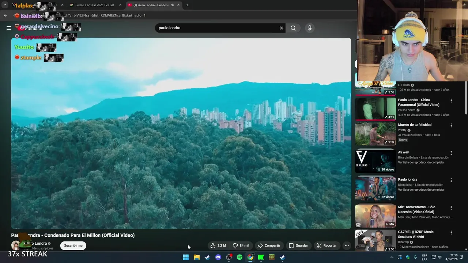Screen dimensions: 468x263
Task: Open File Explorer from taskbar
Action: coord(196,257)
